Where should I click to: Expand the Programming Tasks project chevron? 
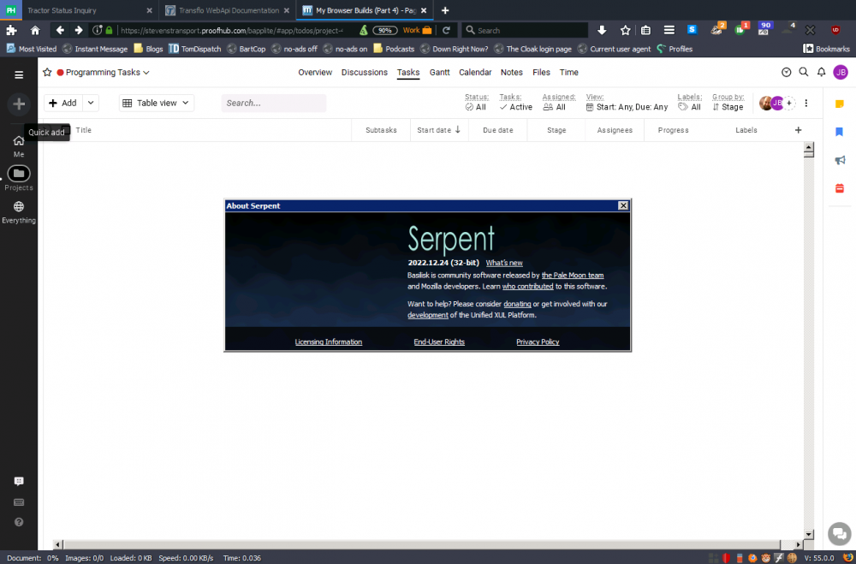(x=146, y=73)
